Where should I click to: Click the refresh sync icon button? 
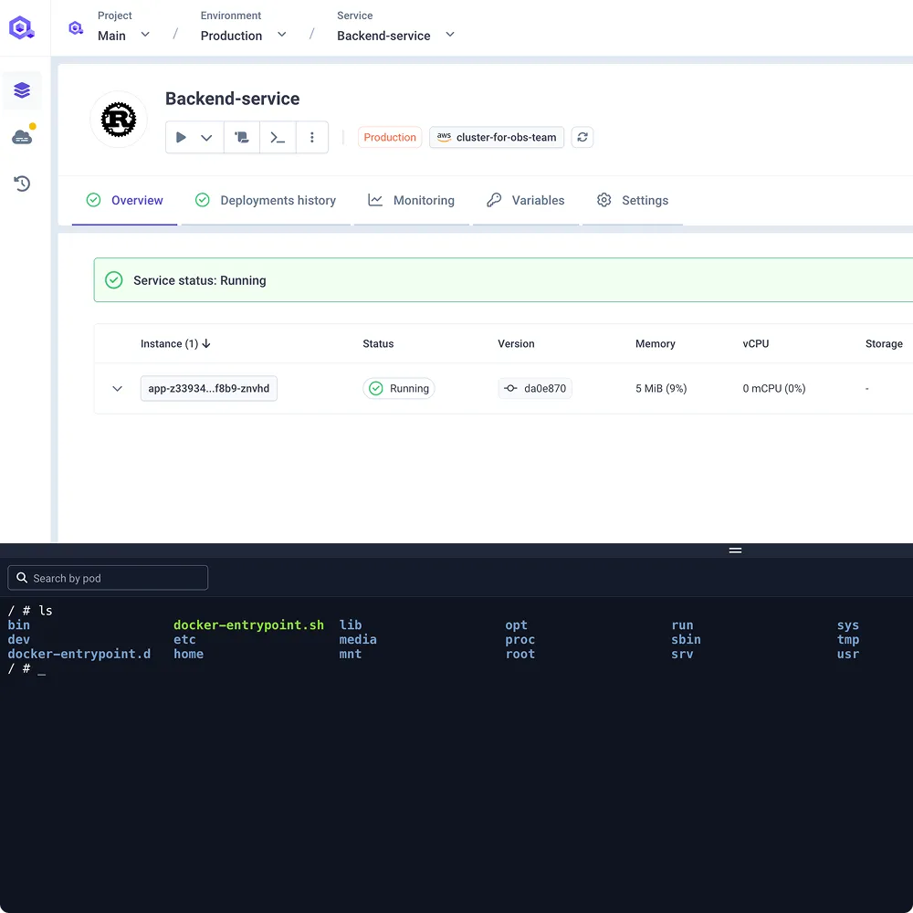tap(582, 138)
